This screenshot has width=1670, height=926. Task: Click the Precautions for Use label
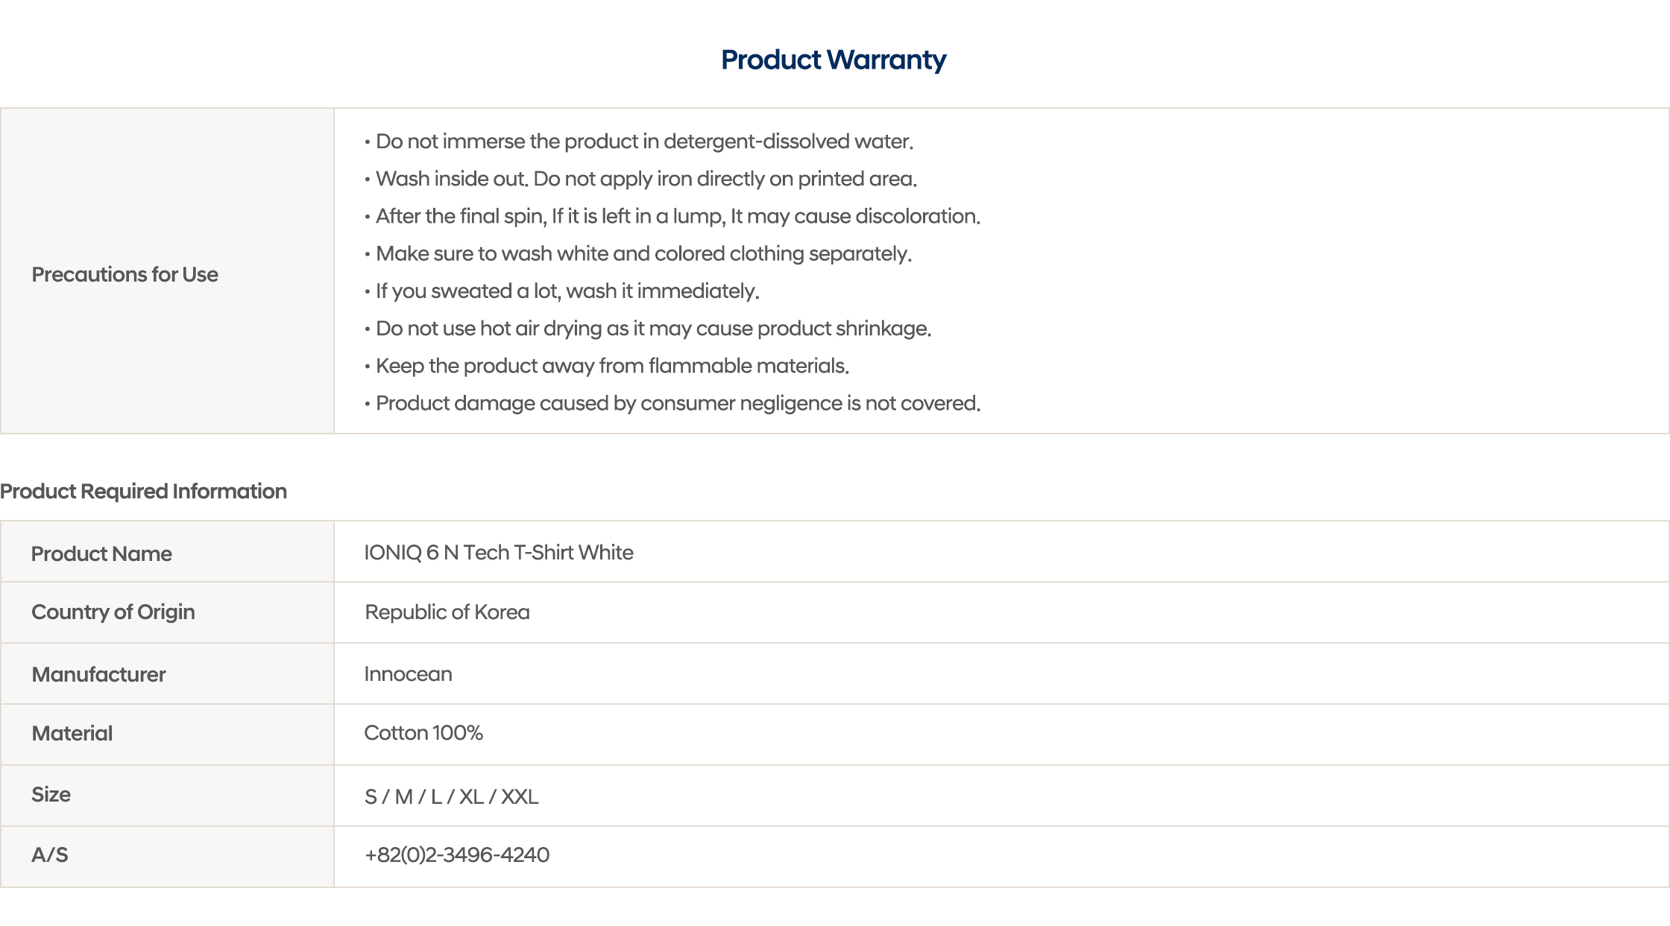(125, 274)
